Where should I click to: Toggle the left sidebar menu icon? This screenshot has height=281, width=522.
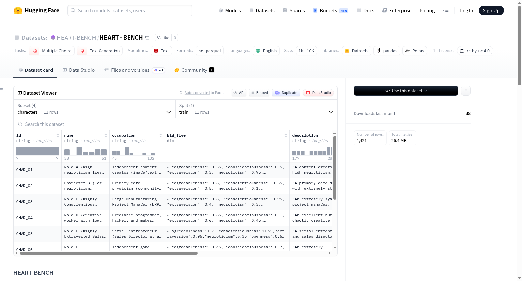[1, 90]
